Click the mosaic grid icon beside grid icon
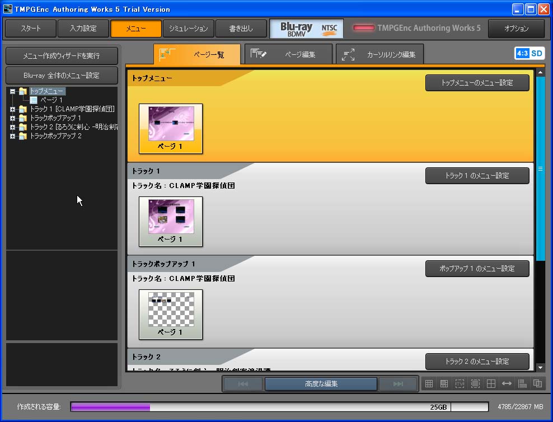The width and height of the screenshot is (553, 422). tap(444, 384)
